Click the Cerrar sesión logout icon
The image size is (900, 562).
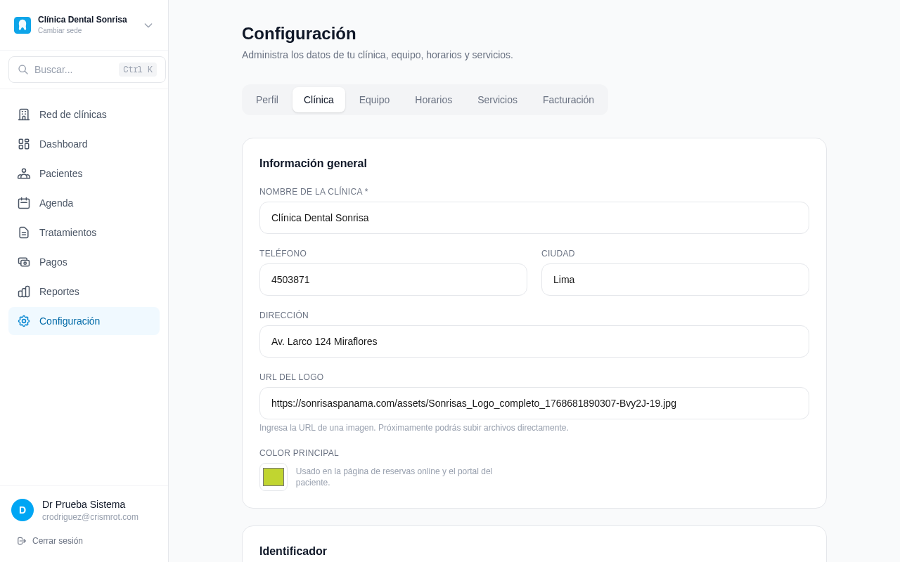click(x=22, y=541)
